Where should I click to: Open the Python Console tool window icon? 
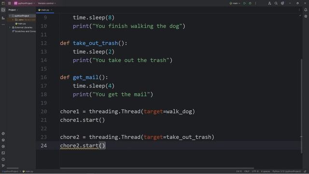3,133
